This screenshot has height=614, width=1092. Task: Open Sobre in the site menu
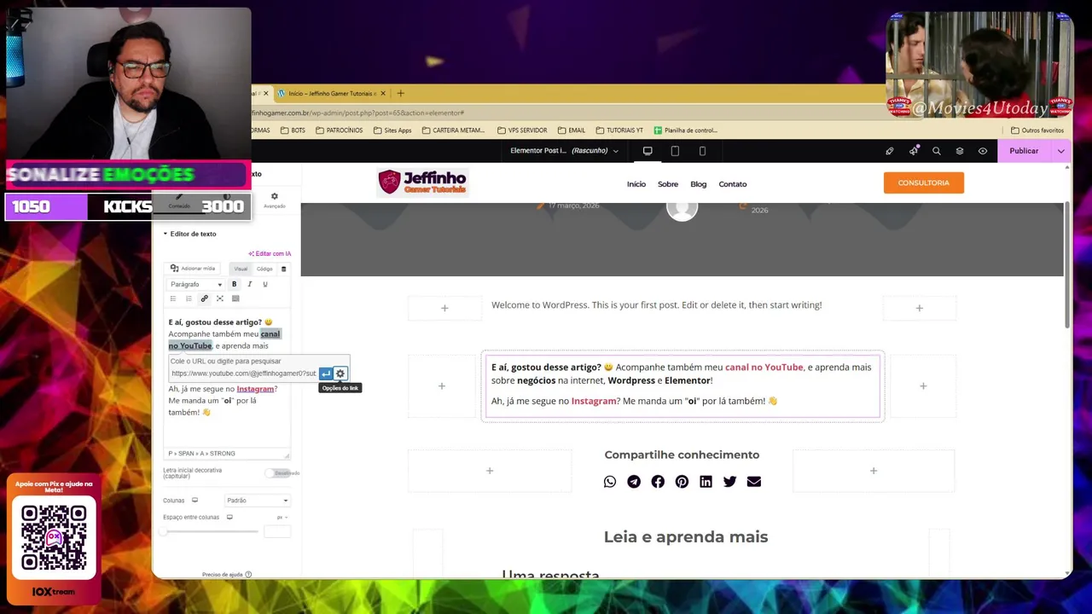668,184
